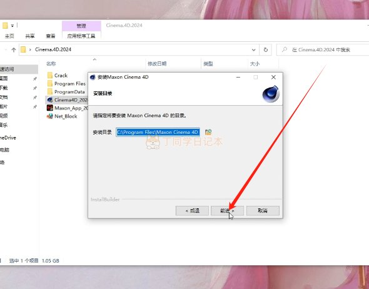Screen dimensions: 369x289
Task: Sort files by 名称 (Name) column
Action: 51,64
